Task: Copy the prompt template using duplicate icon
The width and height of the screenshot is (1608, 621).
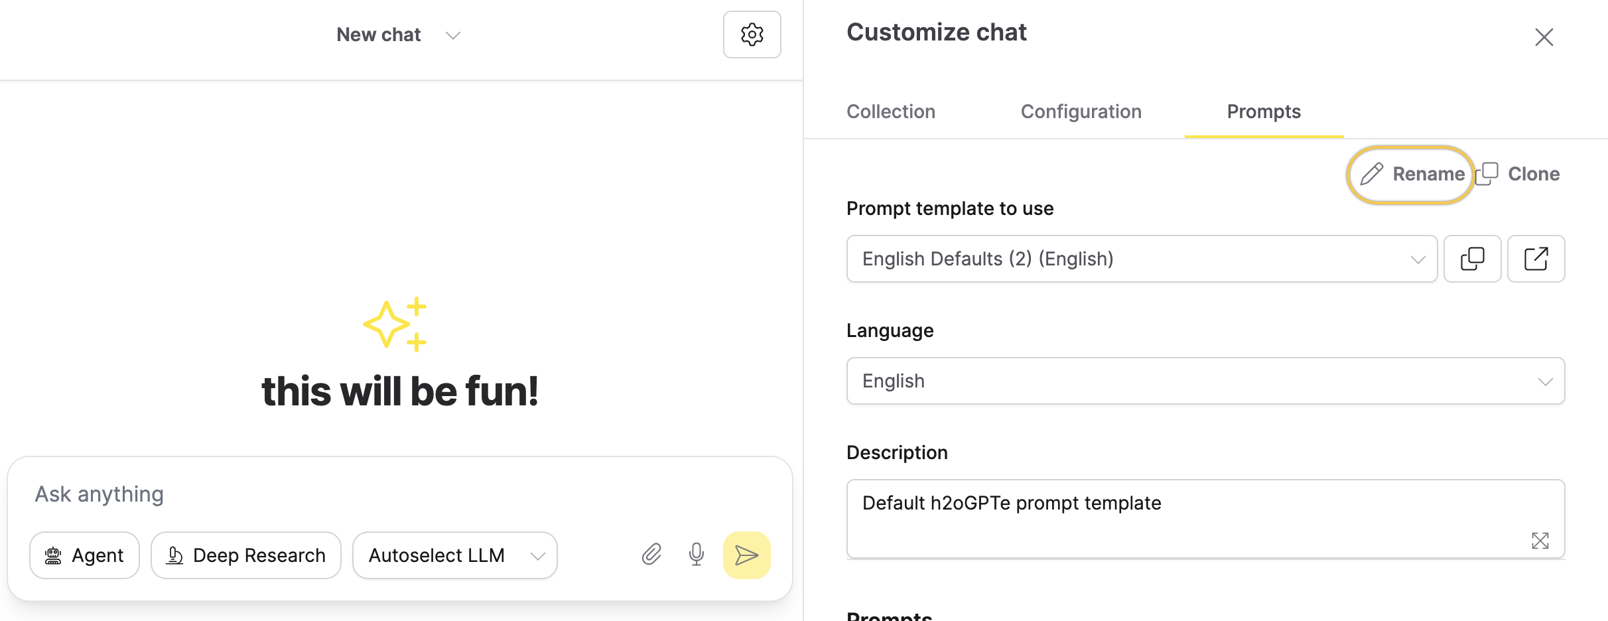Action: tap(1472, 259)
